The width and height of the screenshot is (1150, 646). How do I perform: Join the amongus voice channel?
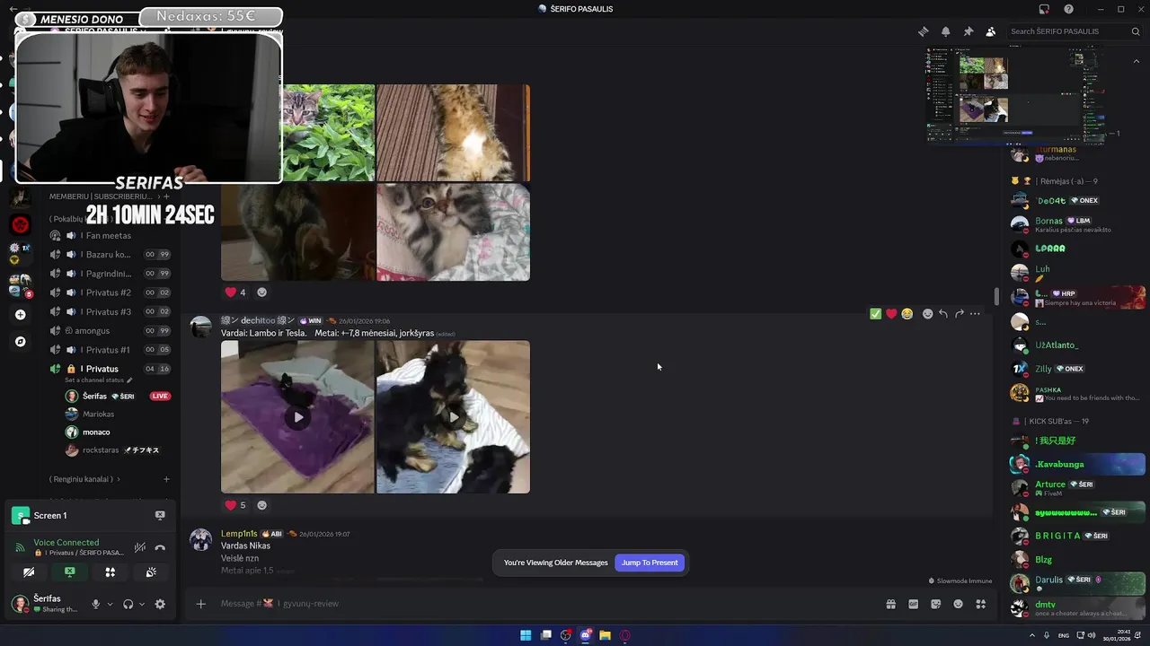pyautogui.click(x=110, y=330)
